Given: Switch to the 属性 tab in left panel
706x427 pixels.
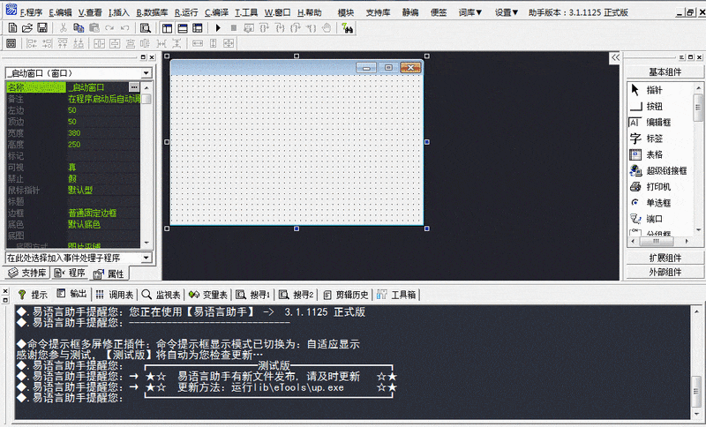Looking at the screenshot, I should pos(109,273).
